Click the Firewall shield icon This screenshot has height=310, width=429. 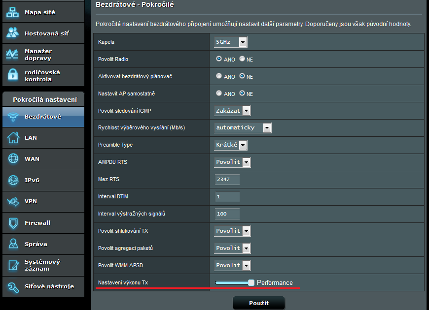tap(13, 223)
